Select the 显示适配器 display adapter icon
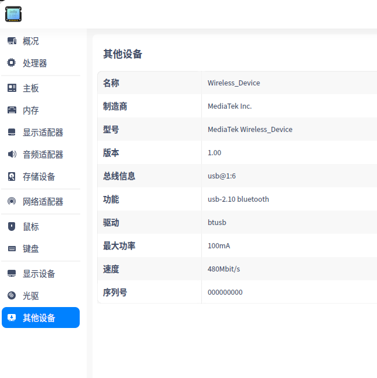The height and width of the screenshot is (378, 377). click(12, 132)
